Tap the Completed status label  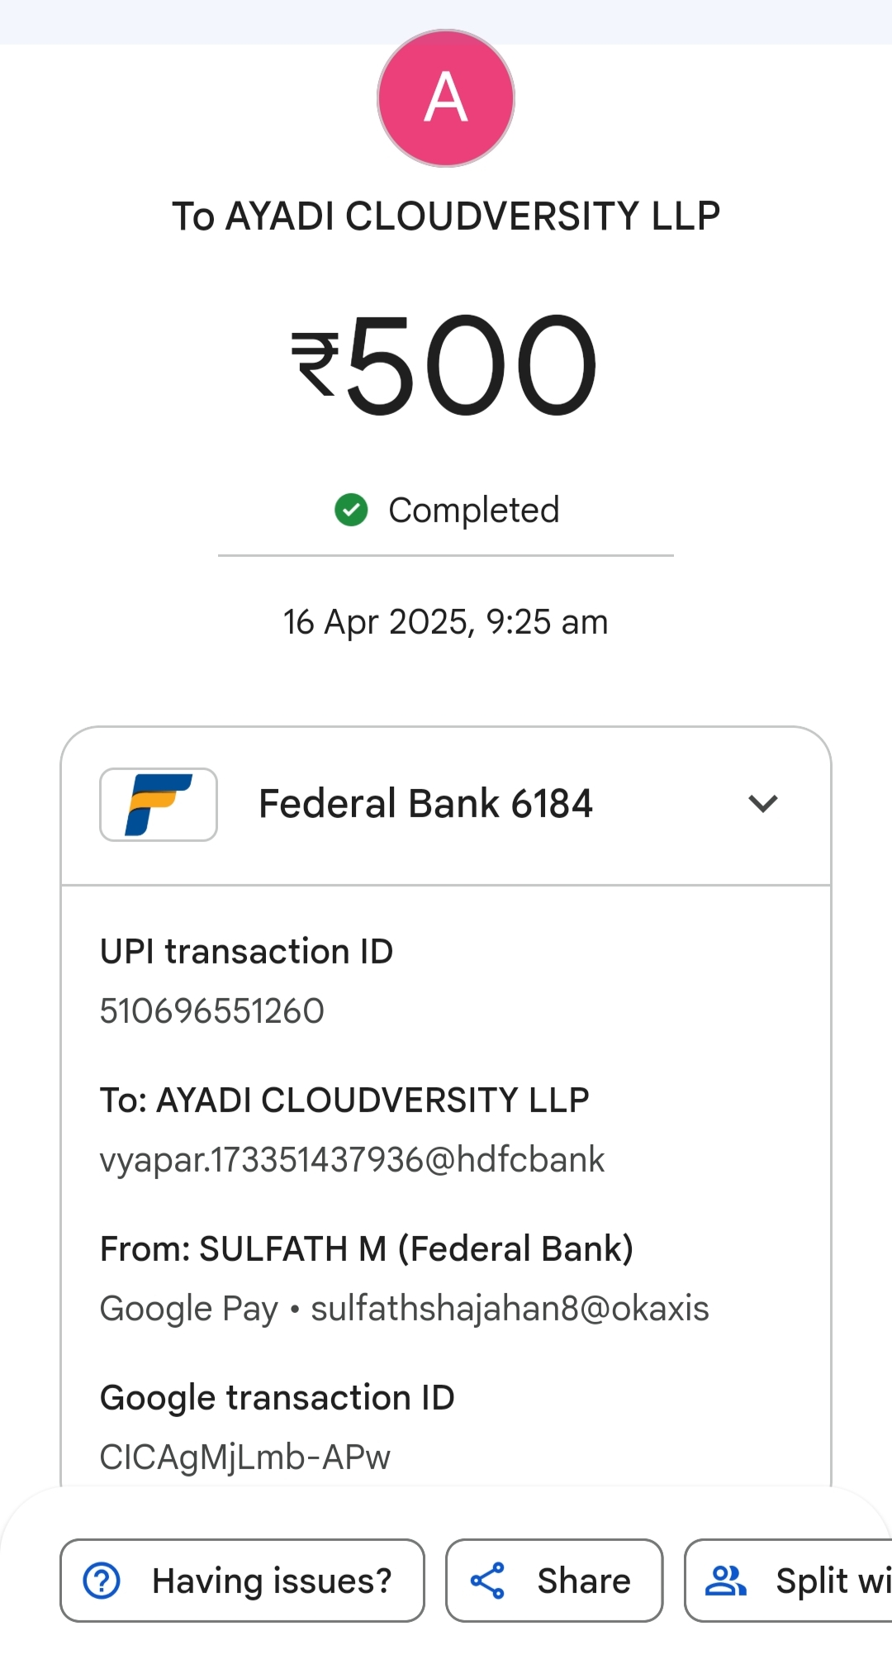pos(474,510)
